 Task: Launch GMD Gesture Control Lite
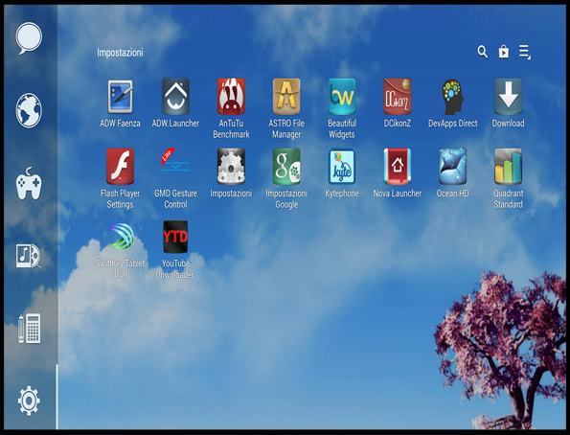[x=175, y=160]
